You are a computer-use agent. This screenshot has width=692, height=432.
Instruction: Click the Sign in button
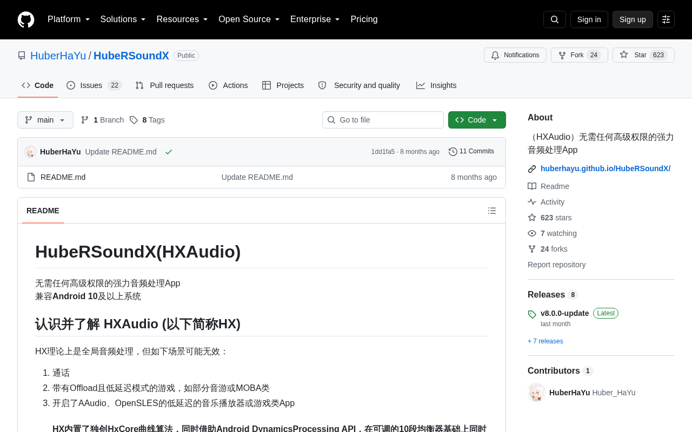[x=589, y=19]
